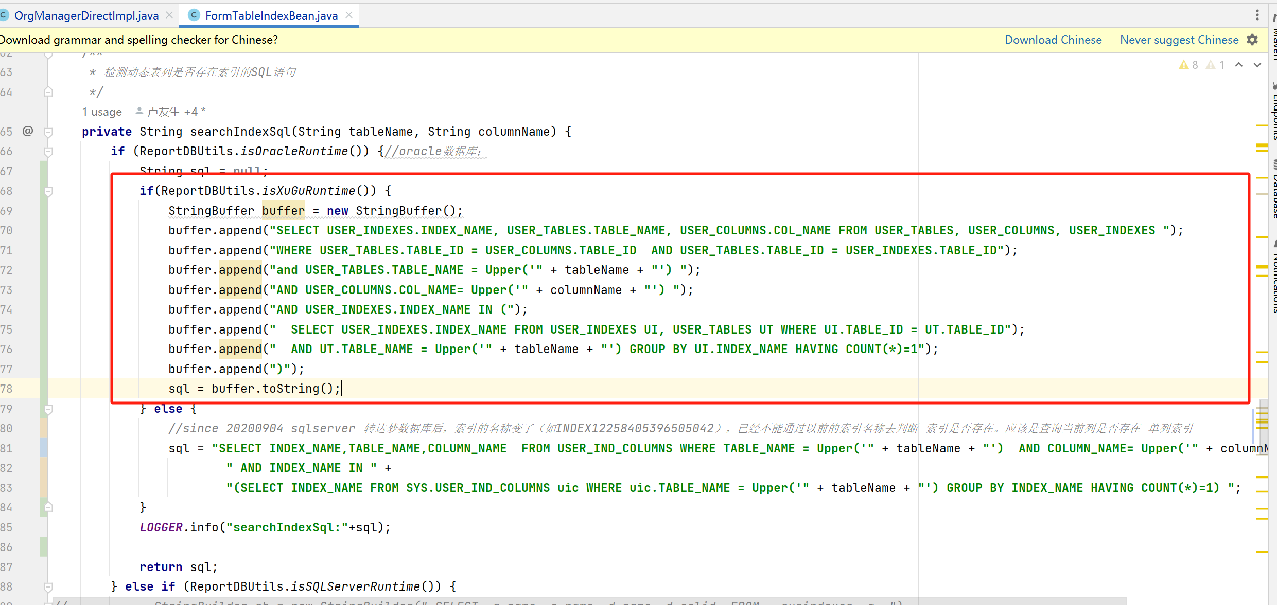Click the @ gutter icon on line 65

pyautogui.click(x=28, y=131)
